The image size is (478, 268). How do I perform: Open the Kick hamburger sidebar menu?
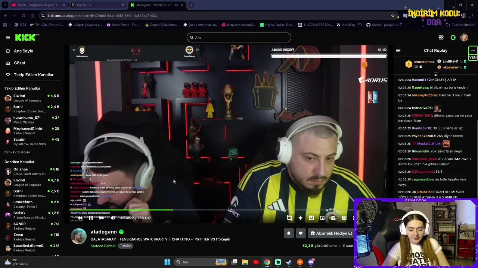click(8, 38)
